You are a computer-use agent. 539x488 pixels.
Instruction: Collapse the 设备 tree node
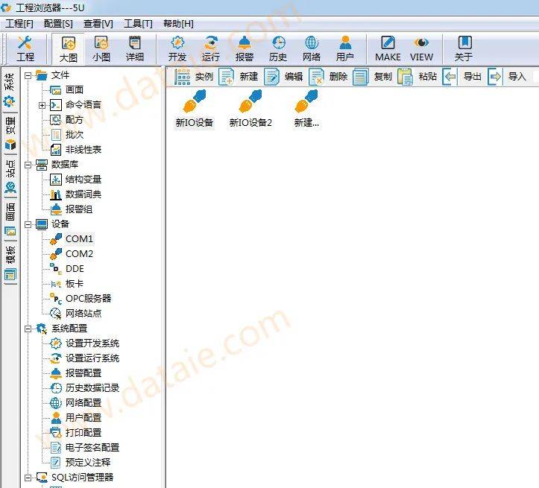coord(28,224)
